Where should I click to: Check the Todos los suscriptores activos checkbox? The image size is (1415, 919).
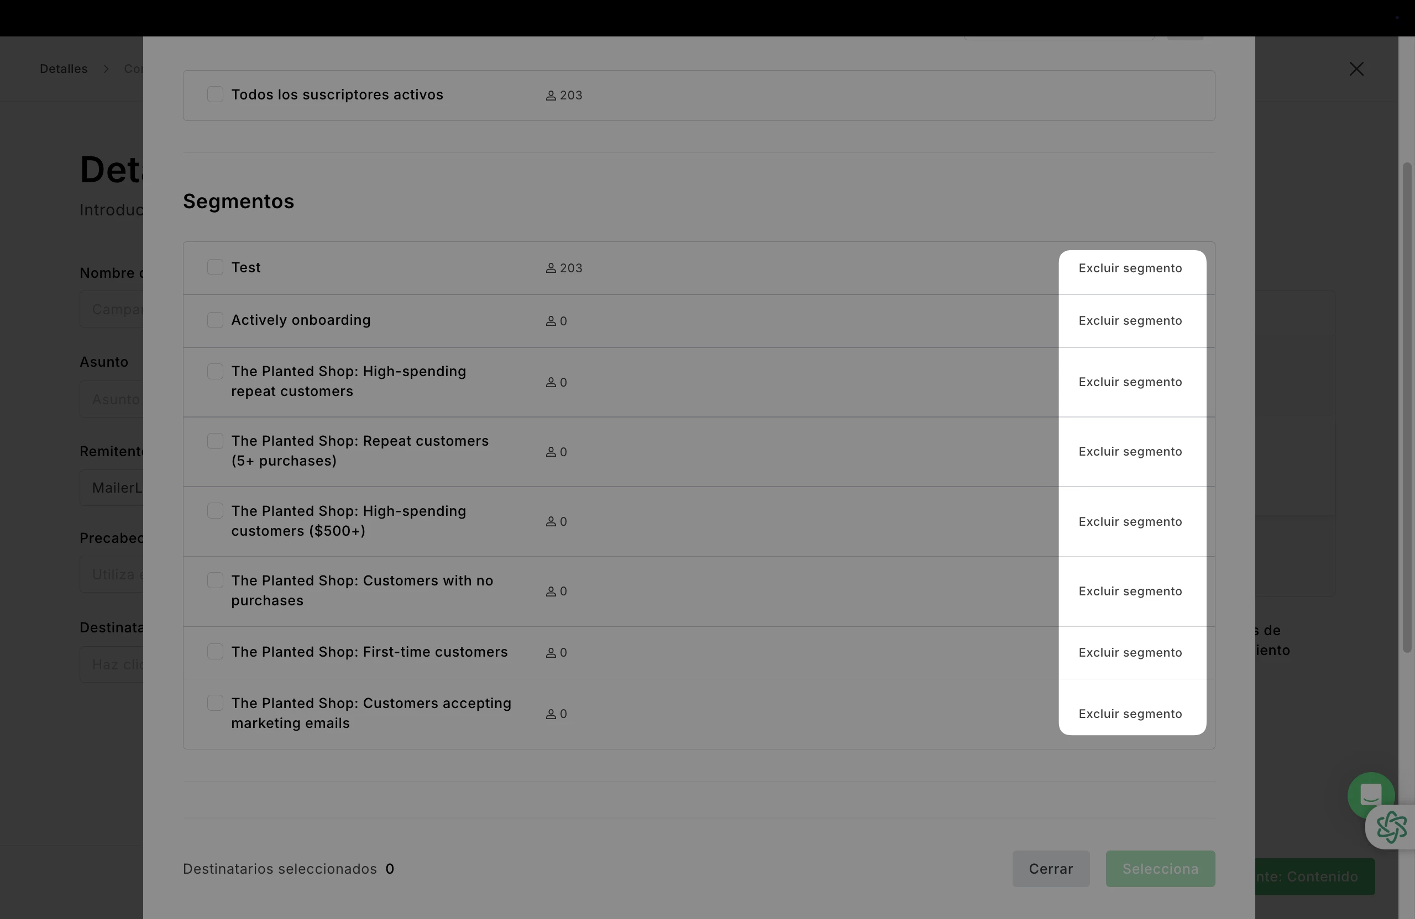click(215, 94)
